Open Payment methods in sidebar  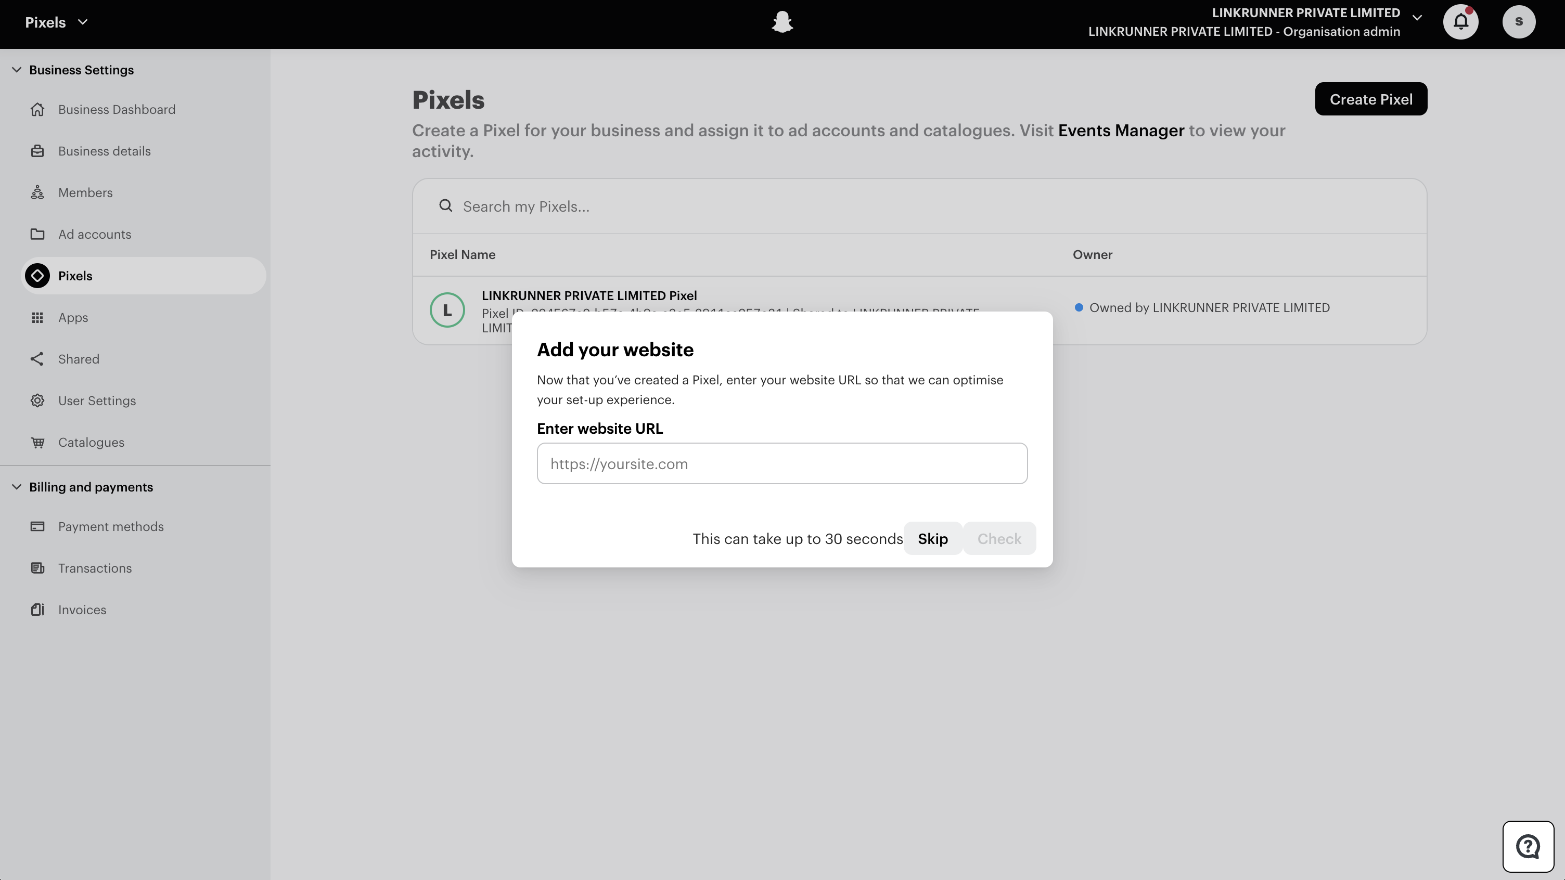(x=111, y=526)
